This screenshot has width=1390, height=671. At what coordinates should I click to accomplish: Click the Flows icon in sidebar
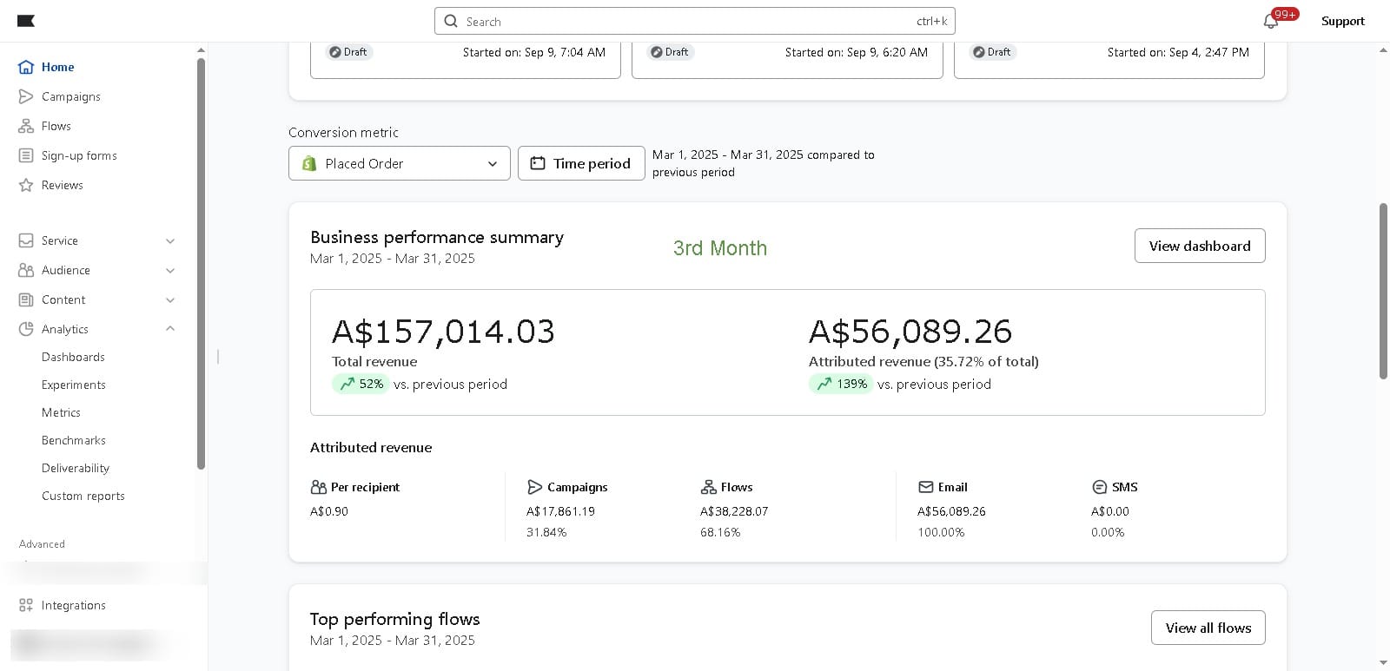click(26, 126)
